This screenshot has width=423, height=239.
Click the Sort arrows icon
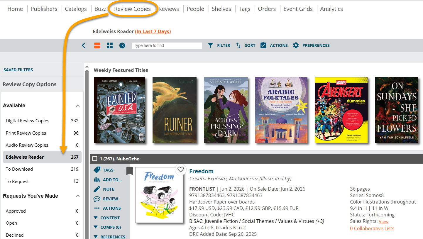coord(238,45)
